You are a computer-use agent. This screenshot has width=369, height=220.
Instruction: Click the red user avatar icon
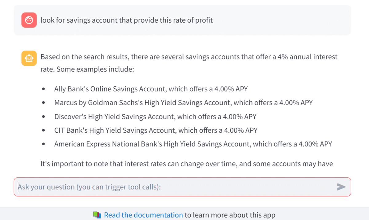click(29, 20)
